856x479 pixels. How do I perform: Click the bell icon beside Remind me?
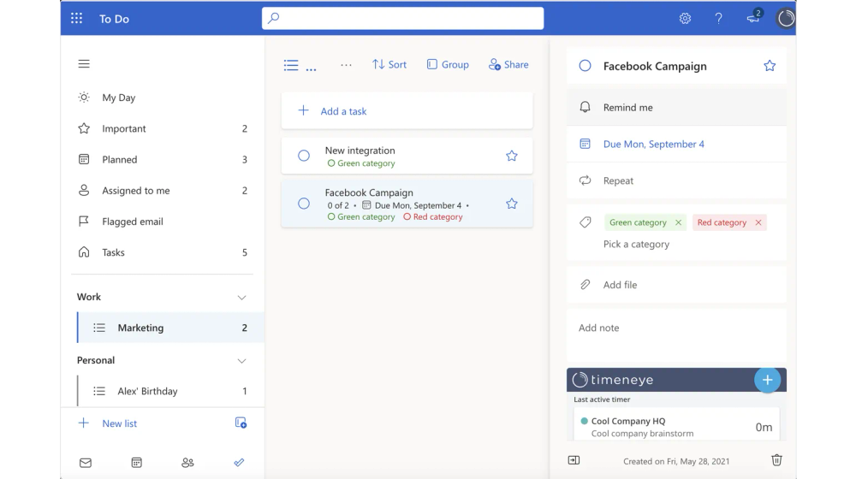585,107
